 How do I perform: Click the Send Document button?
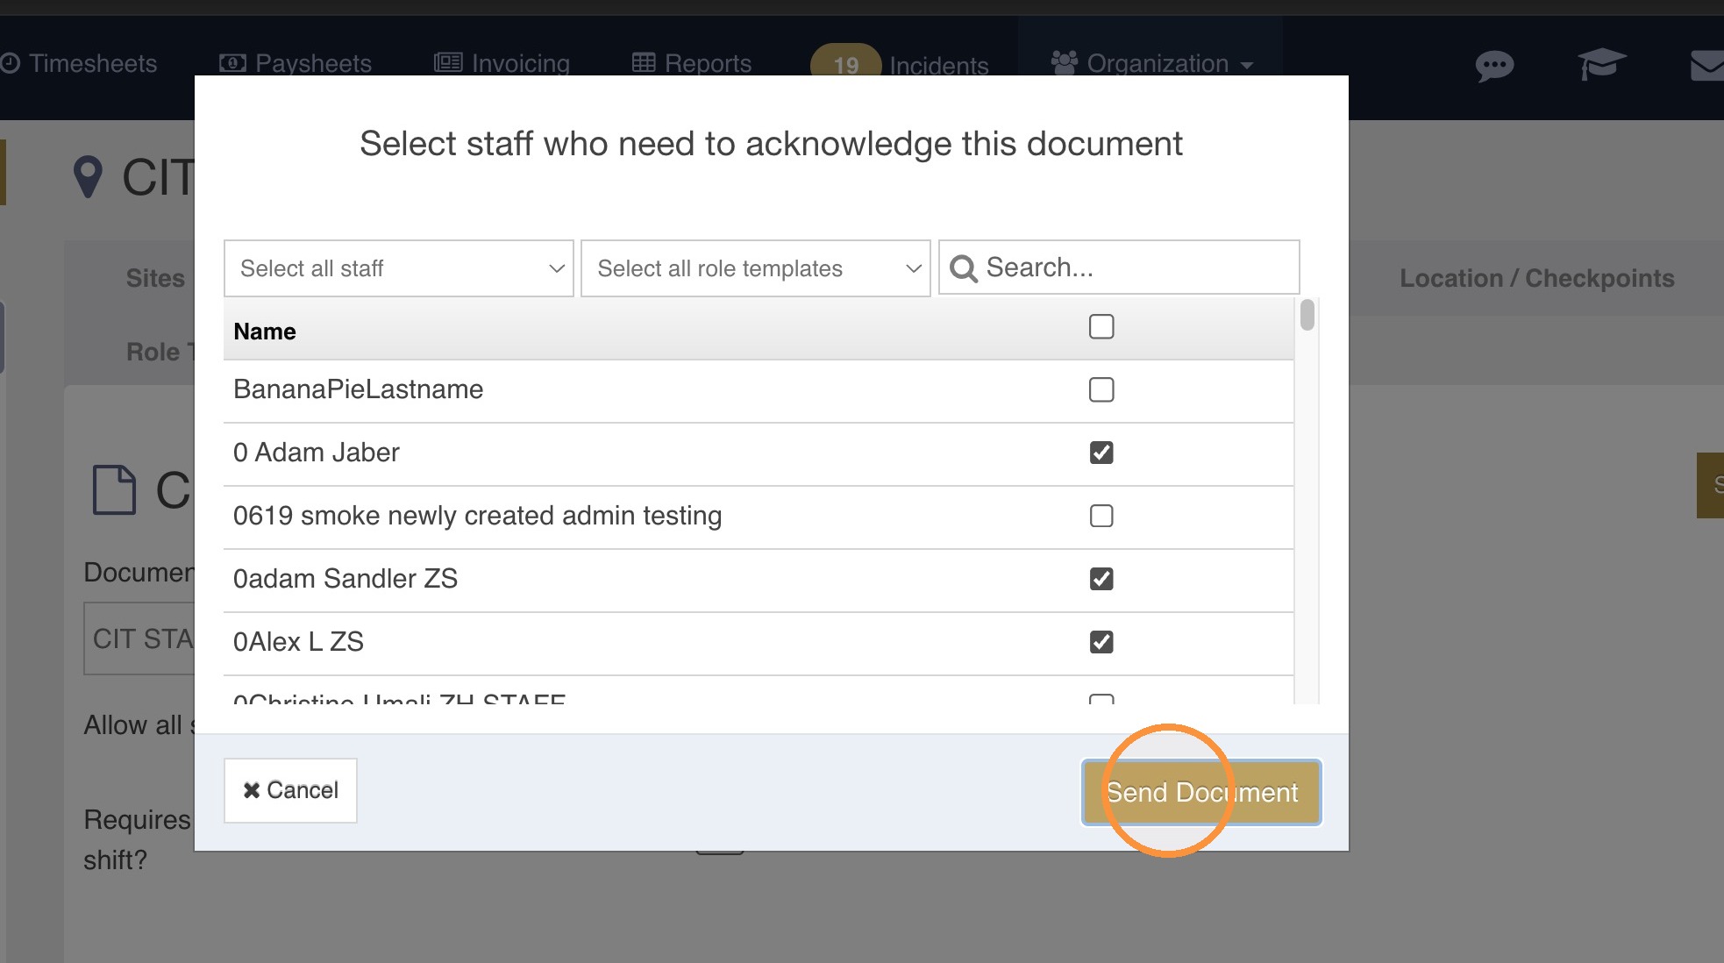1201,792
